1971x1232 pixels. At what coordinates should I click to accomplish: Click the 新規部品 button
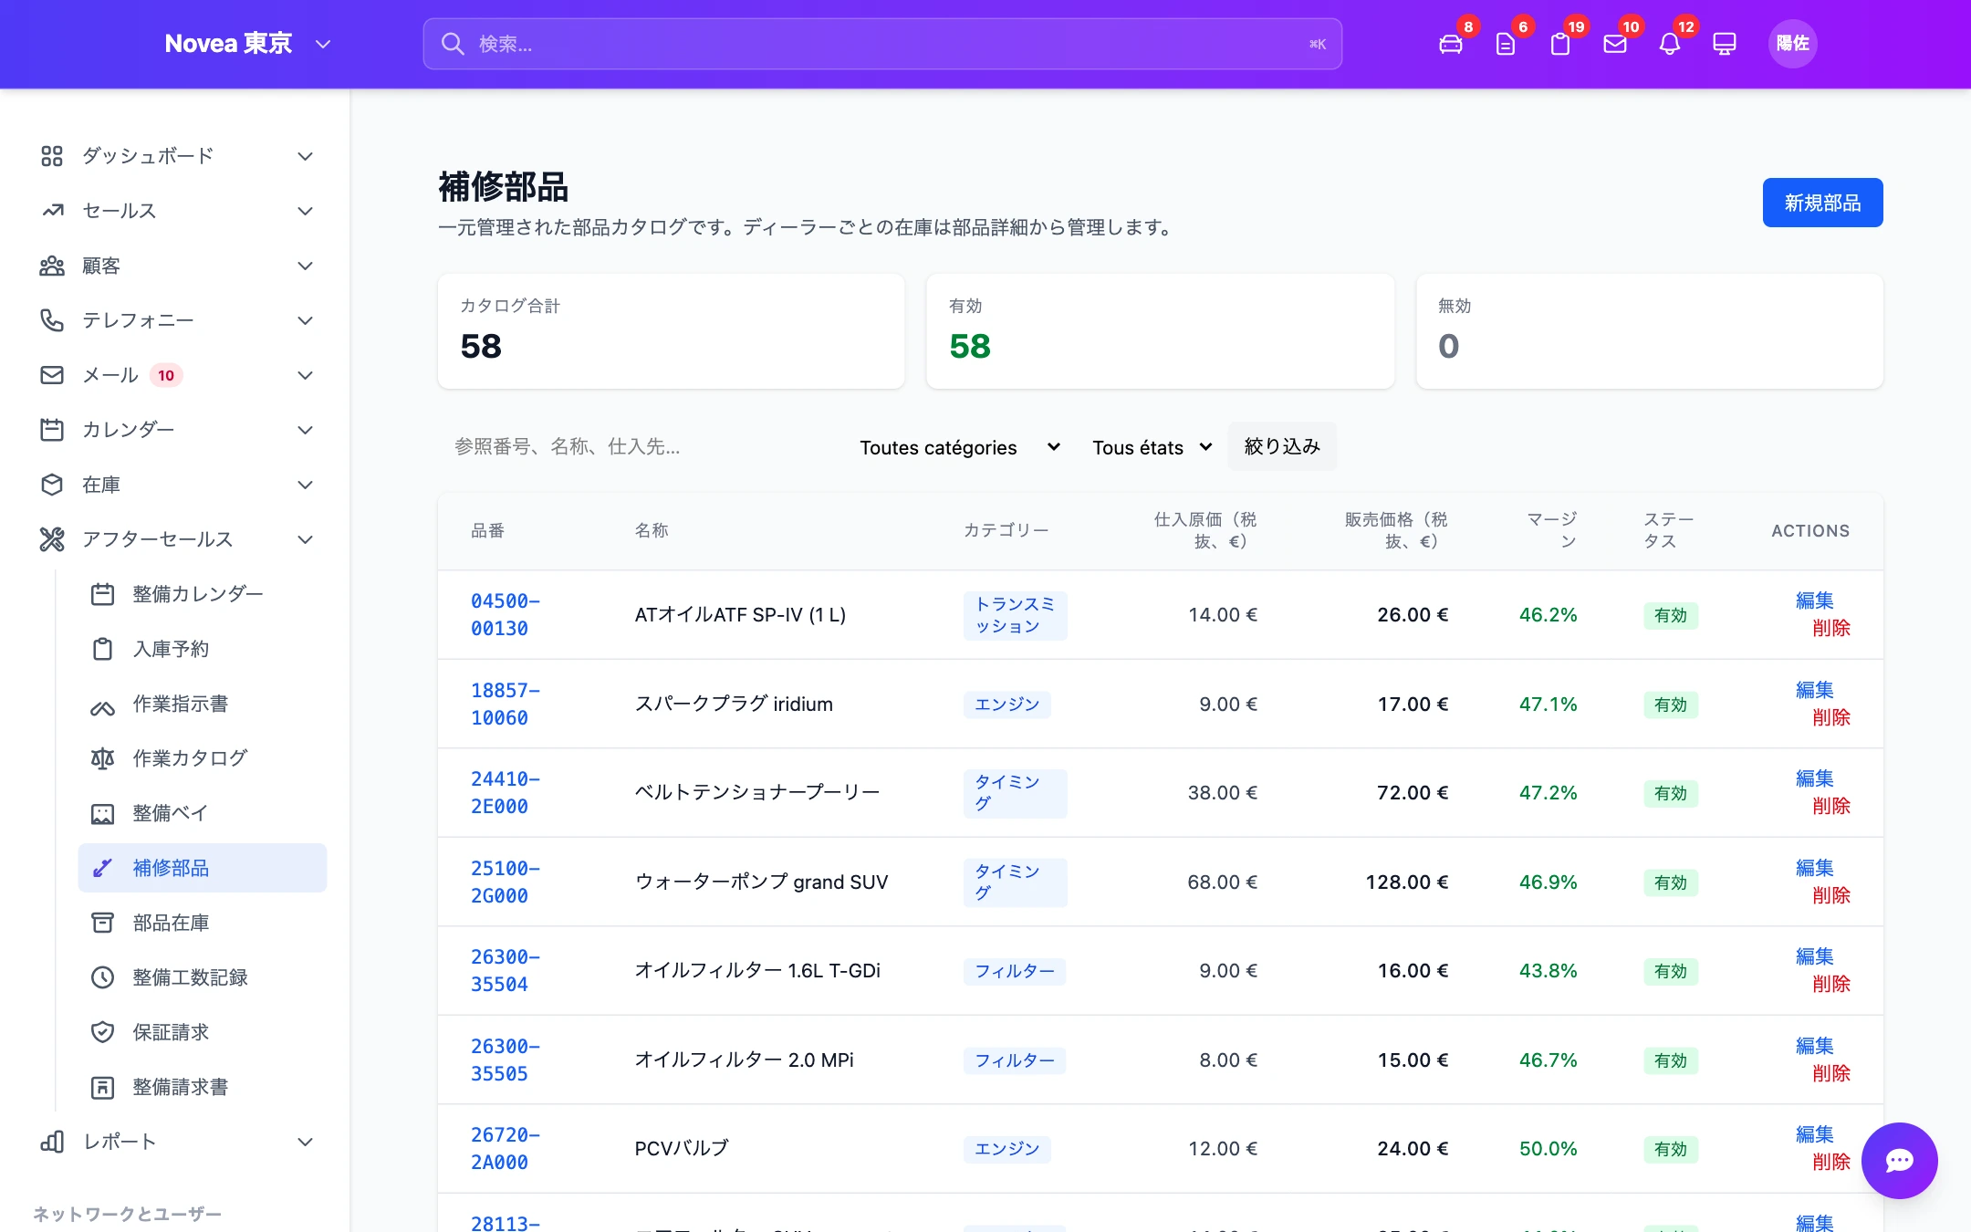pos(1822,203)
